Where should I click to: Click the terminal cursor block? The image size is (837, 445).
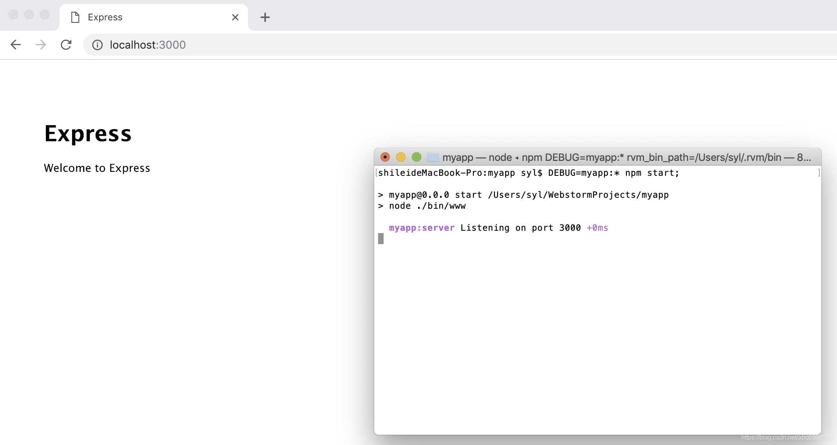pyautogui.click(x=381, y=239)
